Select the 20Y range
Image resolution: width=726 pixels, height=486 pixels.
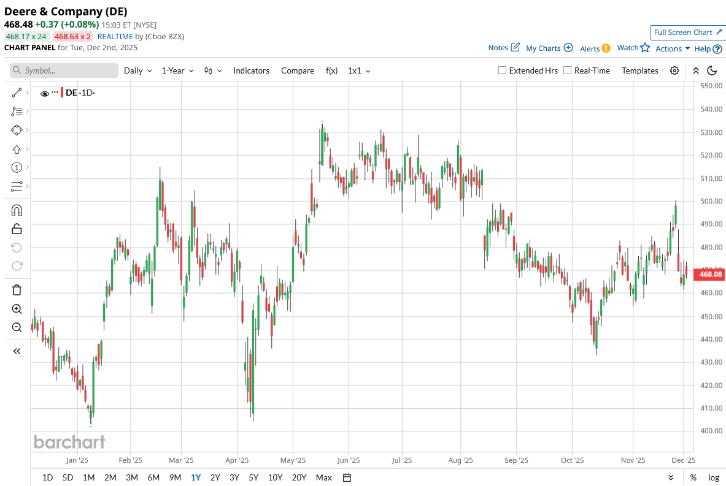pos(299,477)
